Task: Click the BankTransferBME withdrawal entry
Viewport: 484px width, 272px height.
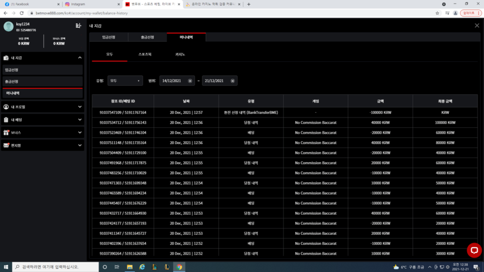Action: [x=251, y=112]
